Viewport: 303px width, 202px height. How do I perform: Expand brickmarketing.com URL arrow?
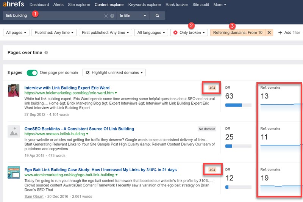(116, 93)
